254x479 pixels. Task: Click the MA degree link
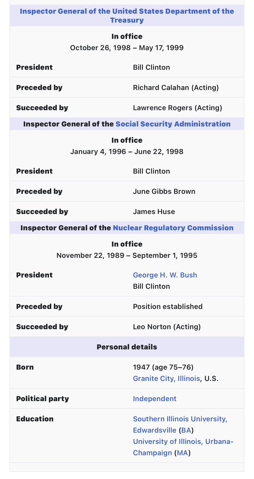pyautogui.click(x=182, y=453)
